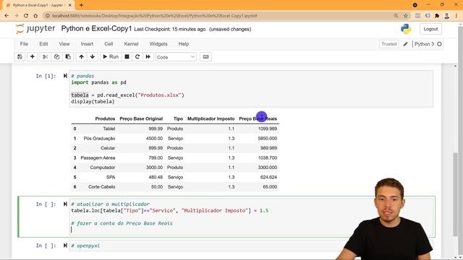This screenshot has height=260, width=463.
Task: Open a new browser tab
Action: point(81,5)
